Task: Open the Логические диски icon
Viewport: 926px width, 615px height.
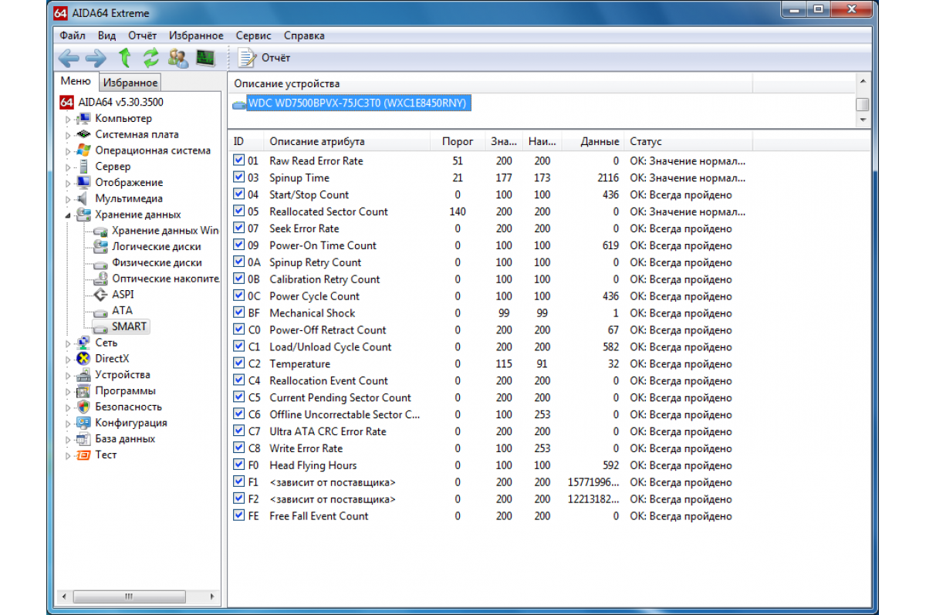Action: click(x=100, y=246)
